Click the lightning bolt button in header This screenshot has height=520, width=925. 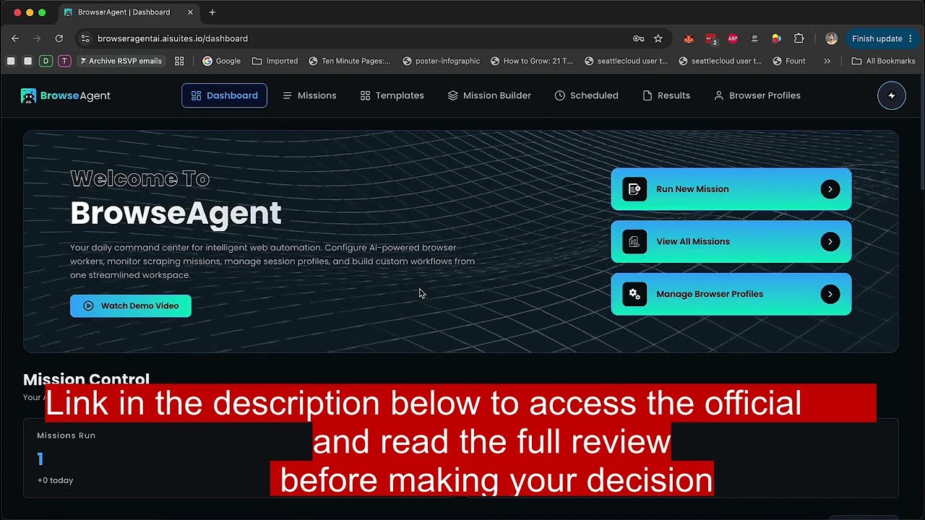892,95
